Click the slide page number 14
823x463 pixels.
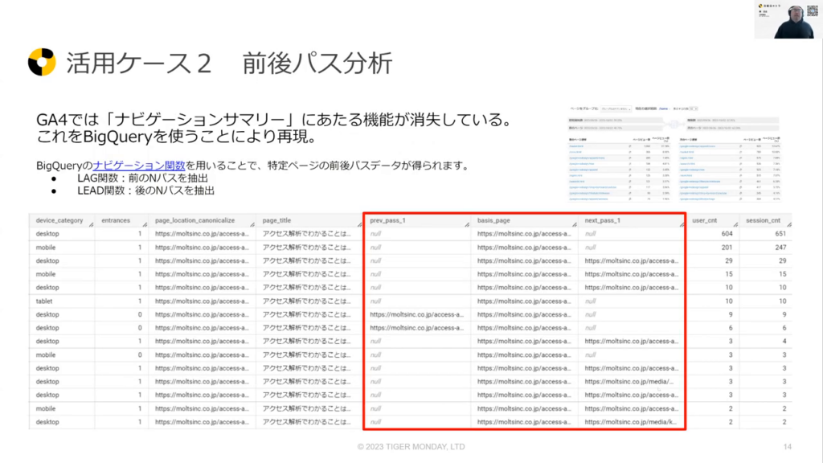788,447
